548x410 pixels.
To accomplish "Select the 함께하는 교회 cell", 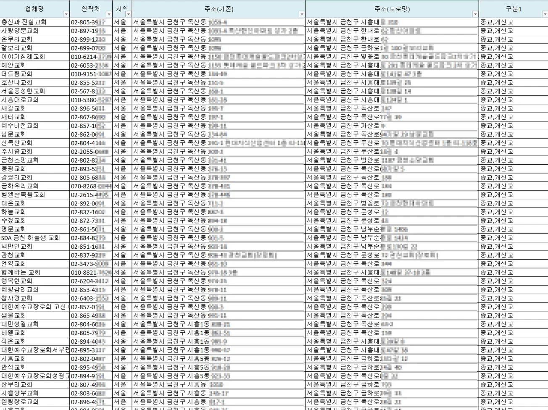I will [x=35, y=272].
